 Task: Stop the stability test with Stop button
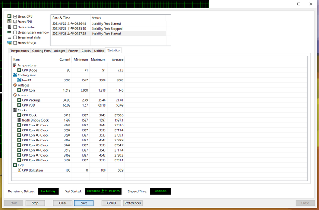35,203
